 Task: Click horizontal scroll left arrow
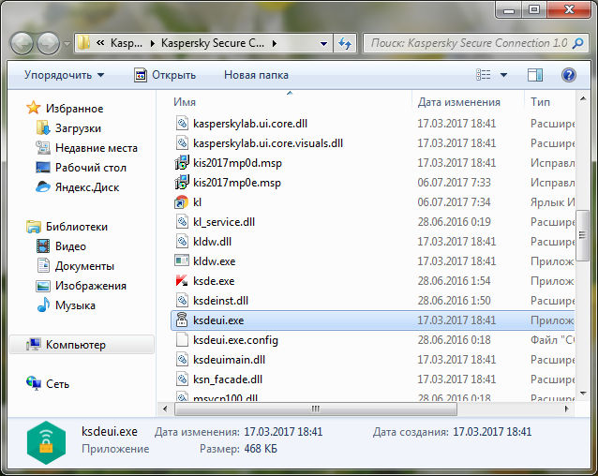point(165,409)
